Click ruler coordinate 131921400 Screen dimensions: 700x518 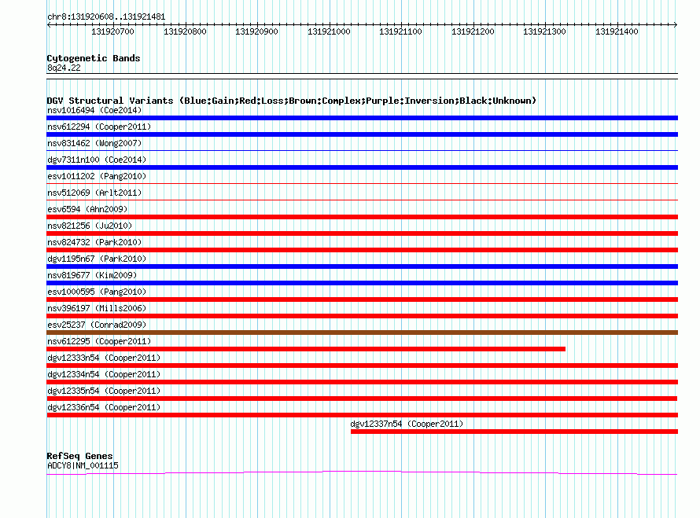(x=617, y=31)
